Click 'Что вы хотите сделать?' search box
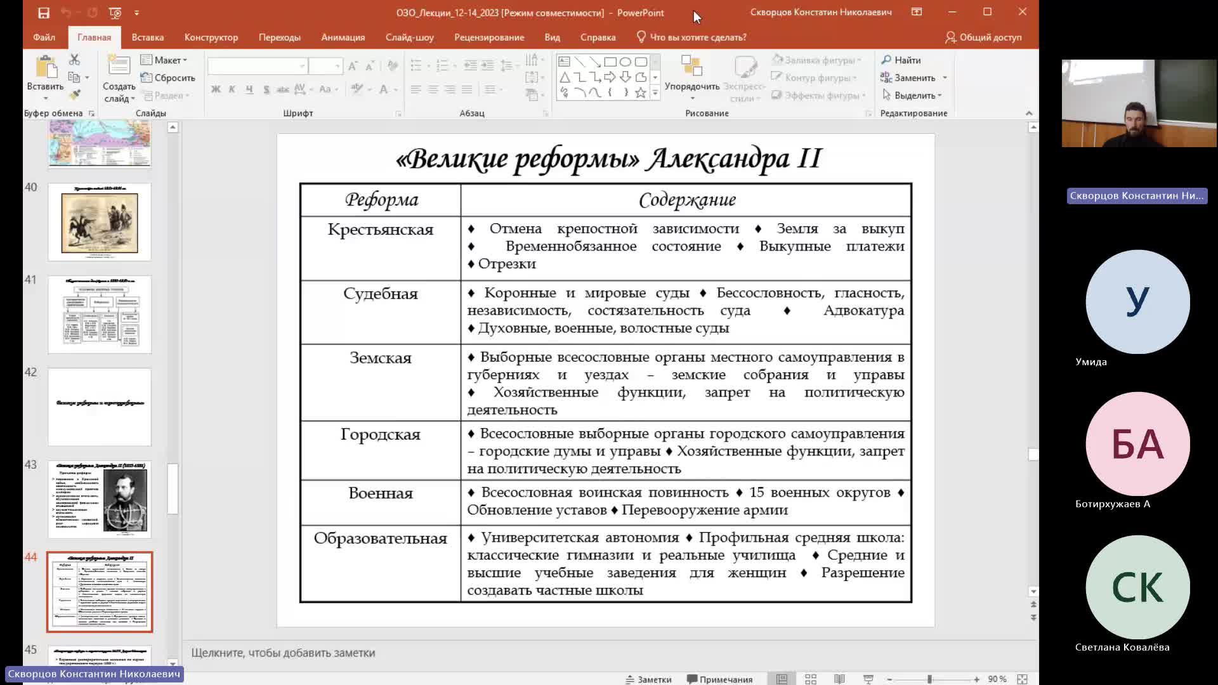 point(691,37)
